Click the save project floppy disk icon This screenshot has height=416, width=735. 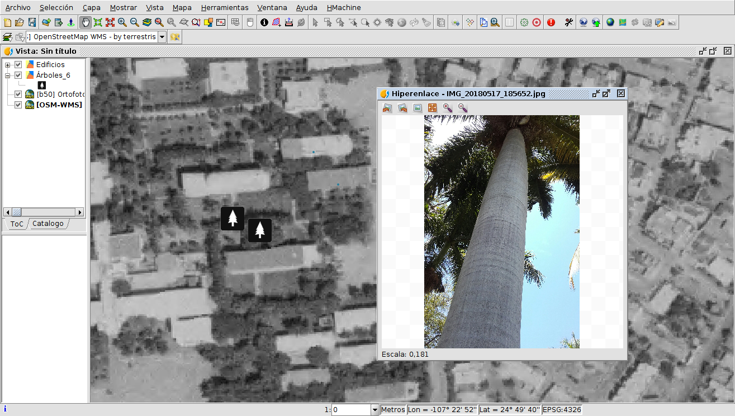click(32, 22)
